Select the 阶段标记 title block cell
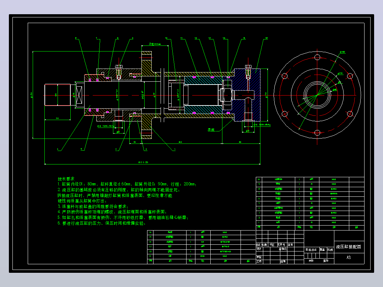Image resolution: width=383 pixels, height=287 pixels. (x=311, y=250)
